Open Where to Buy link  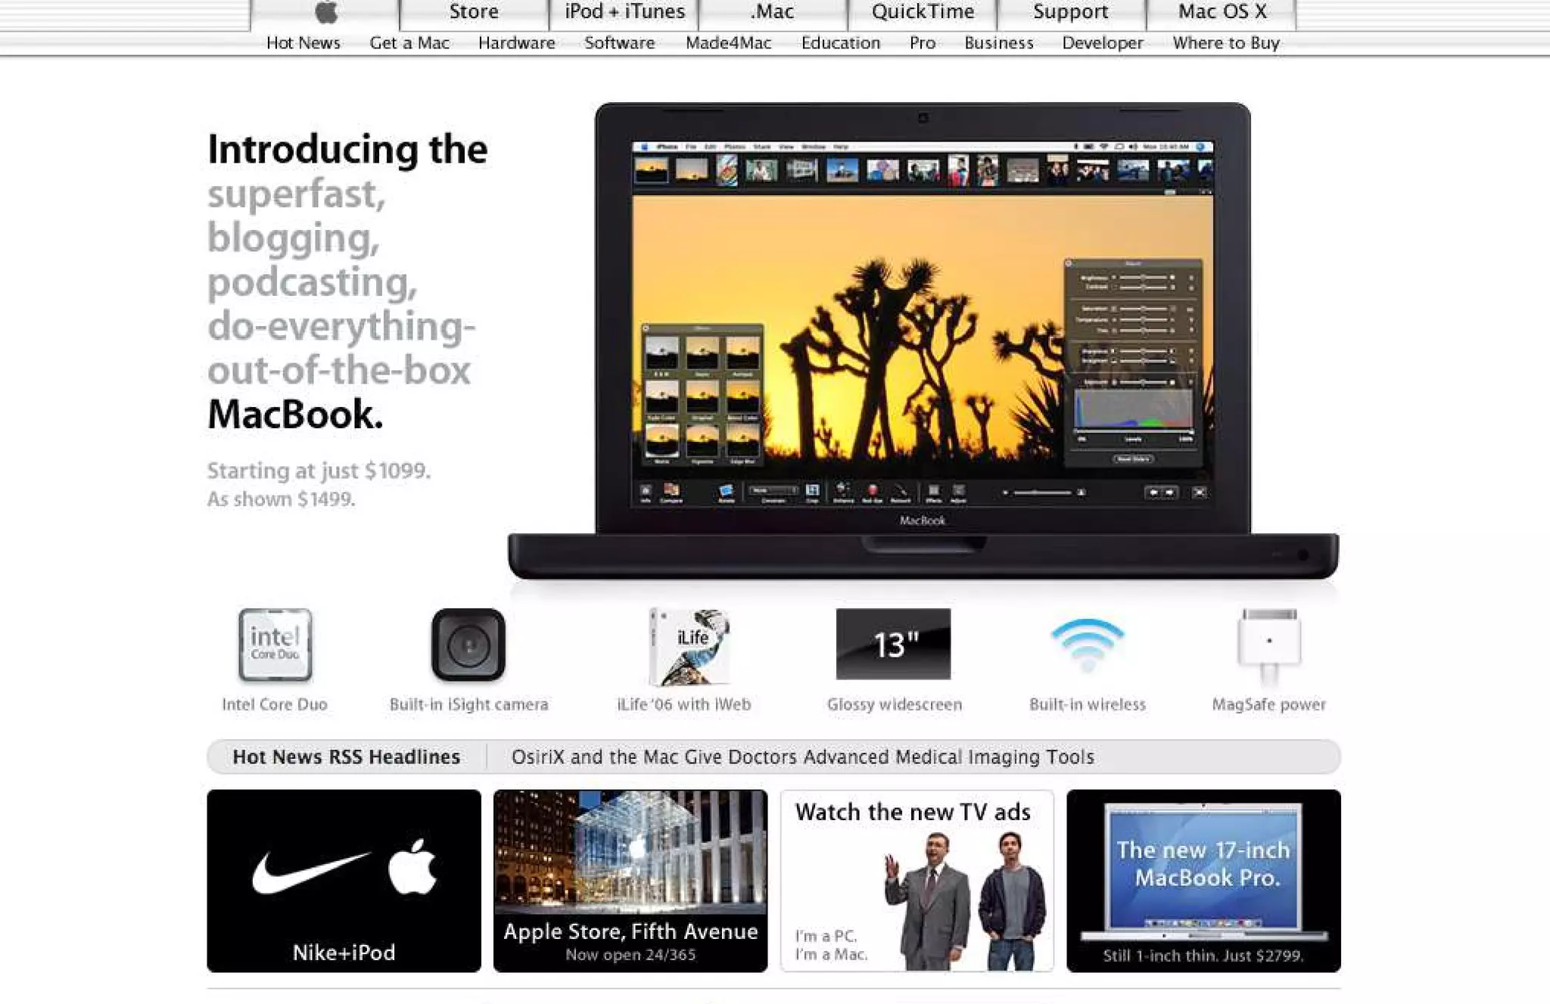(x=1226, y=43)
